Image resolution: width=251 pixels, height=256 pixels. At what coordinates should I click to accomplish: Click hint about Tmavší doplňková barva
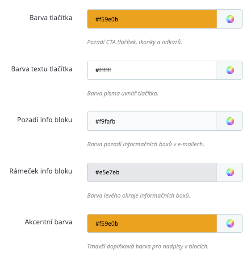(148, 246)
